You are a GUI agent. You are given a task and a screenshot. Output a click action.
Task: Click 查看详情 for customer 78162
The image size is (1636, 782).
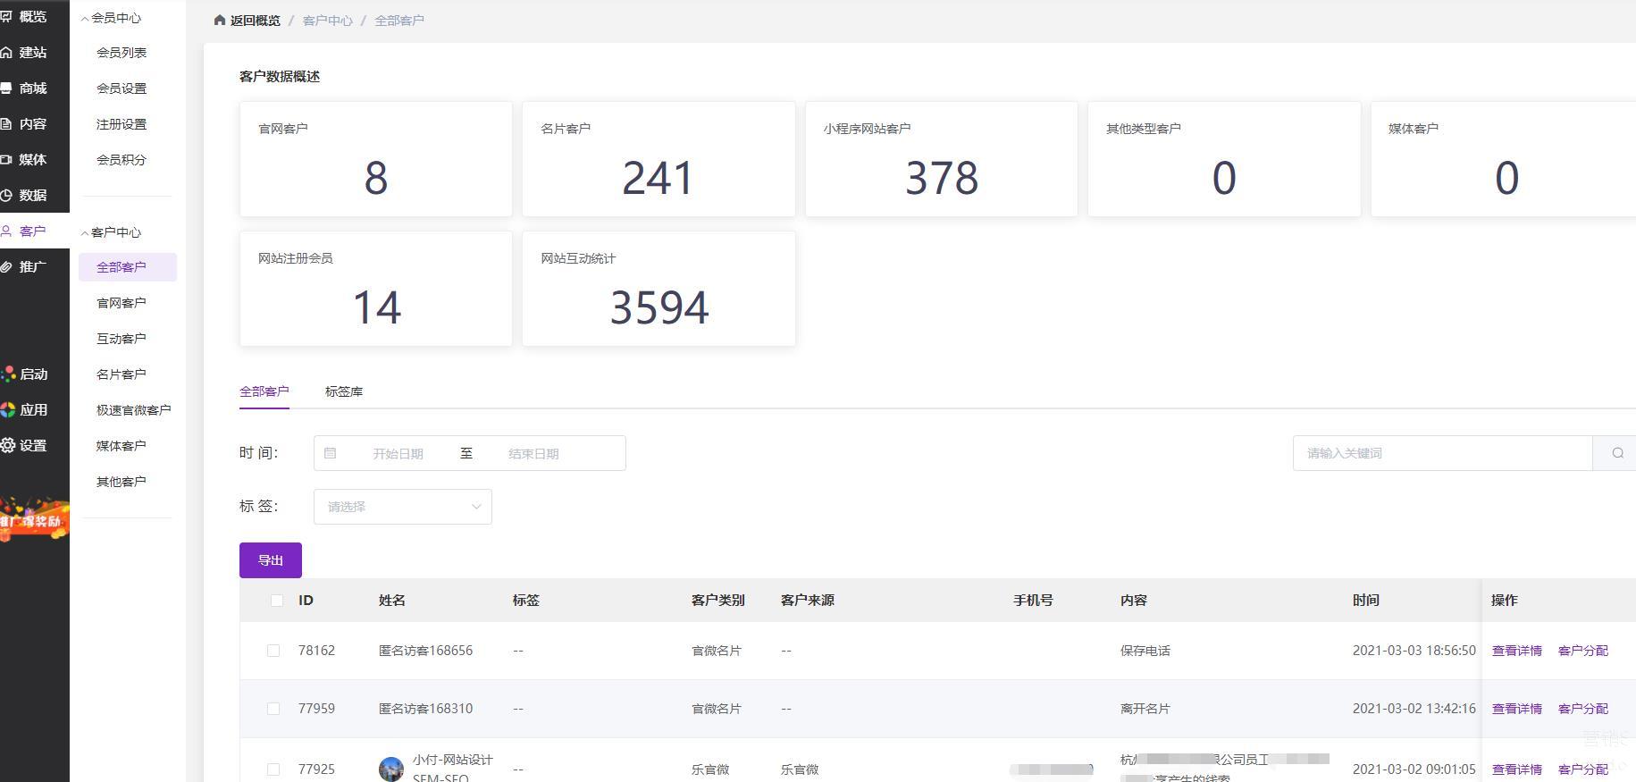pos(1516,651)
